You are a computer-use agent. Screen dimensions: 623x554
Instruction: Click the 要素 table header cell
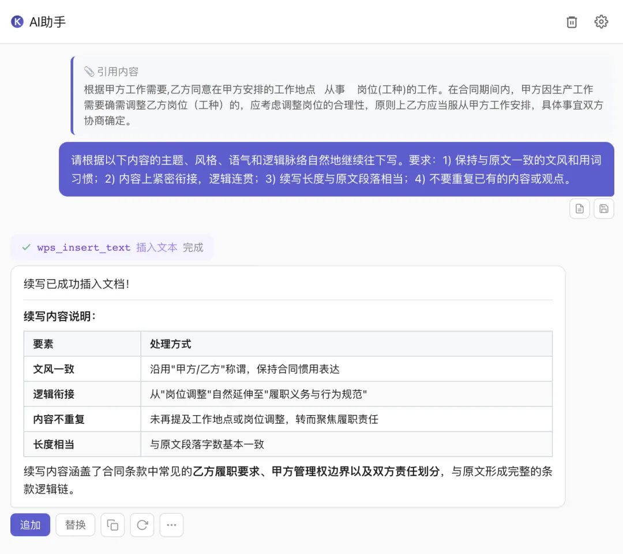(82, 344)
